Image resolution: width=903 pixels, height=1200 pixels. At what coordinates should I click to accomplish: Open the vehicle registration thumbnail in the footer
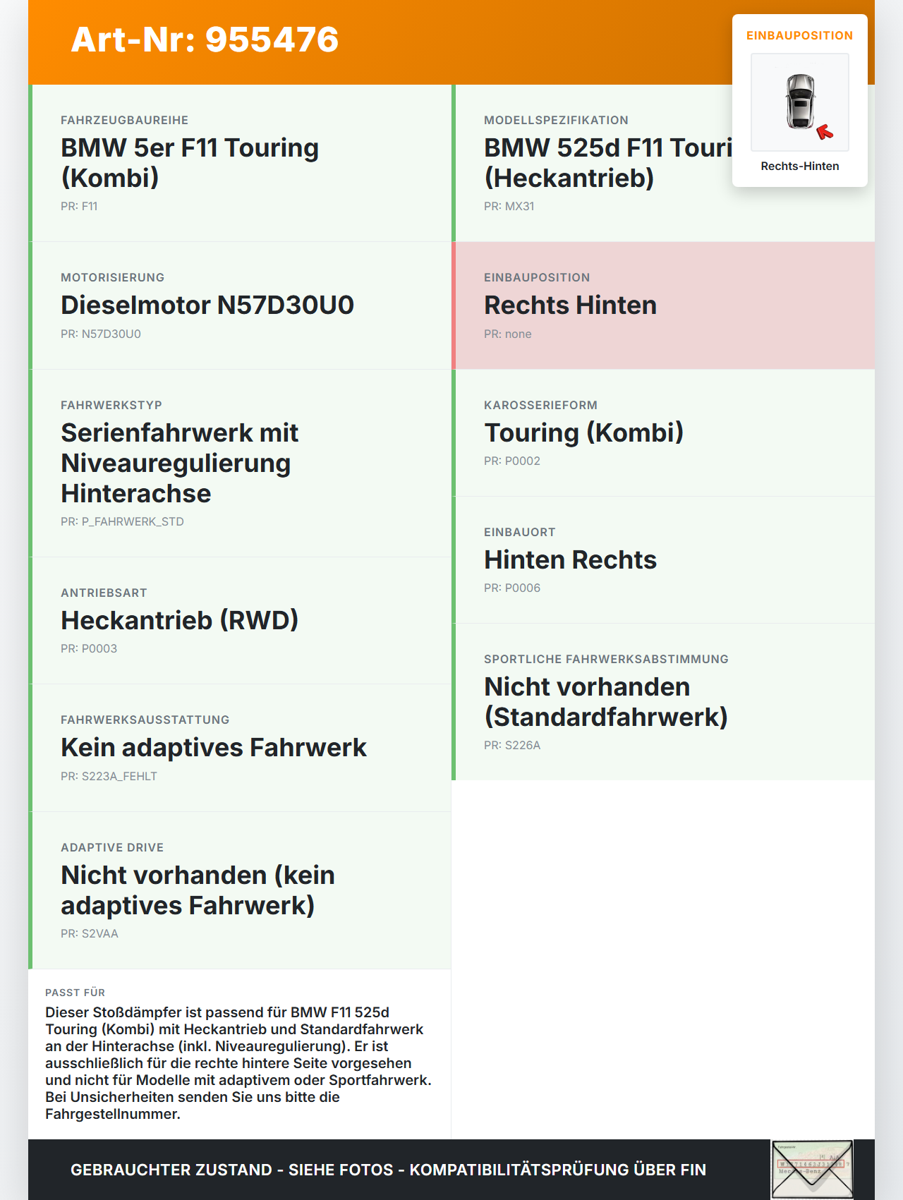pos(812,1169)
